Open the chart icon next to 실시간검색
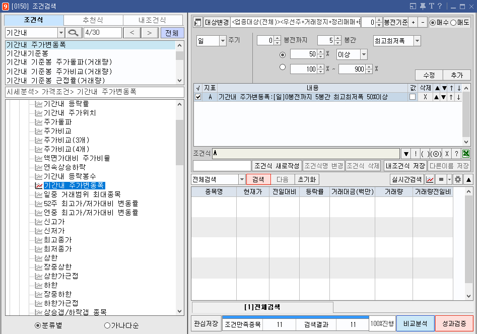 click(430, 180)
